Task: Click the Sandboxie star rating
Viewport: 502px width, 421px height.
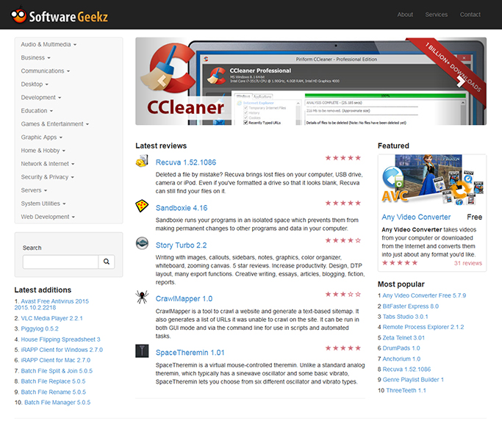Action: point(343,203)
